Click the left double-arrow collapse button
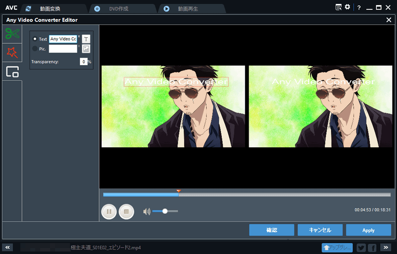397x254 pixels. pos(7,247)
